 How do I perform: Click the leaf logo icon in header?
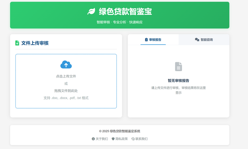click(x=91, y=11)
